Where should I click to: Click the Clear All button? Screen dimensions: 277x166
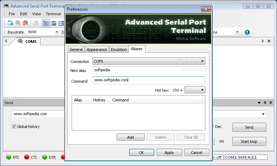coord(191,137)
